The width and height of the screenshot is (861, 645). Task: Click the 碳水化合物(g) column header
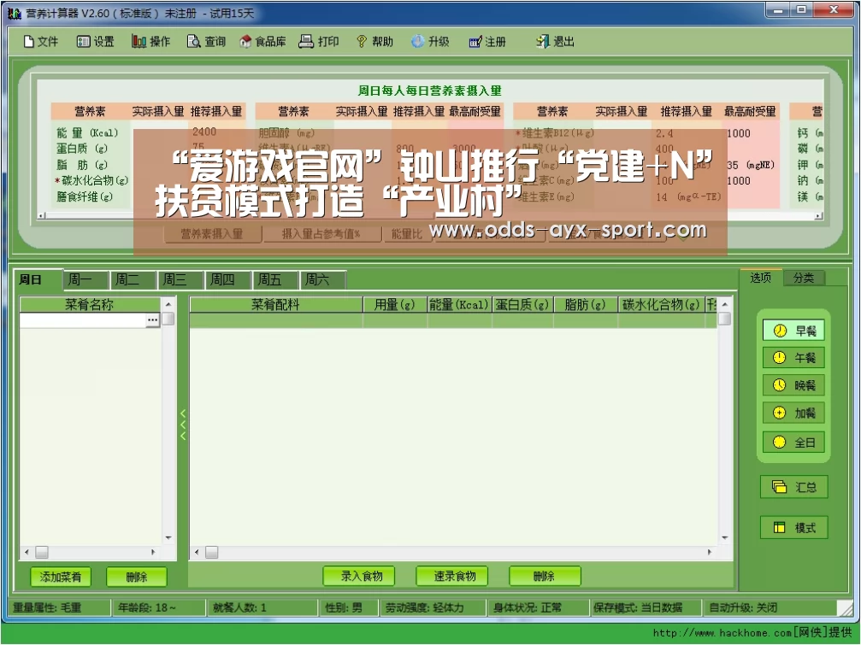tap(661, 304)
